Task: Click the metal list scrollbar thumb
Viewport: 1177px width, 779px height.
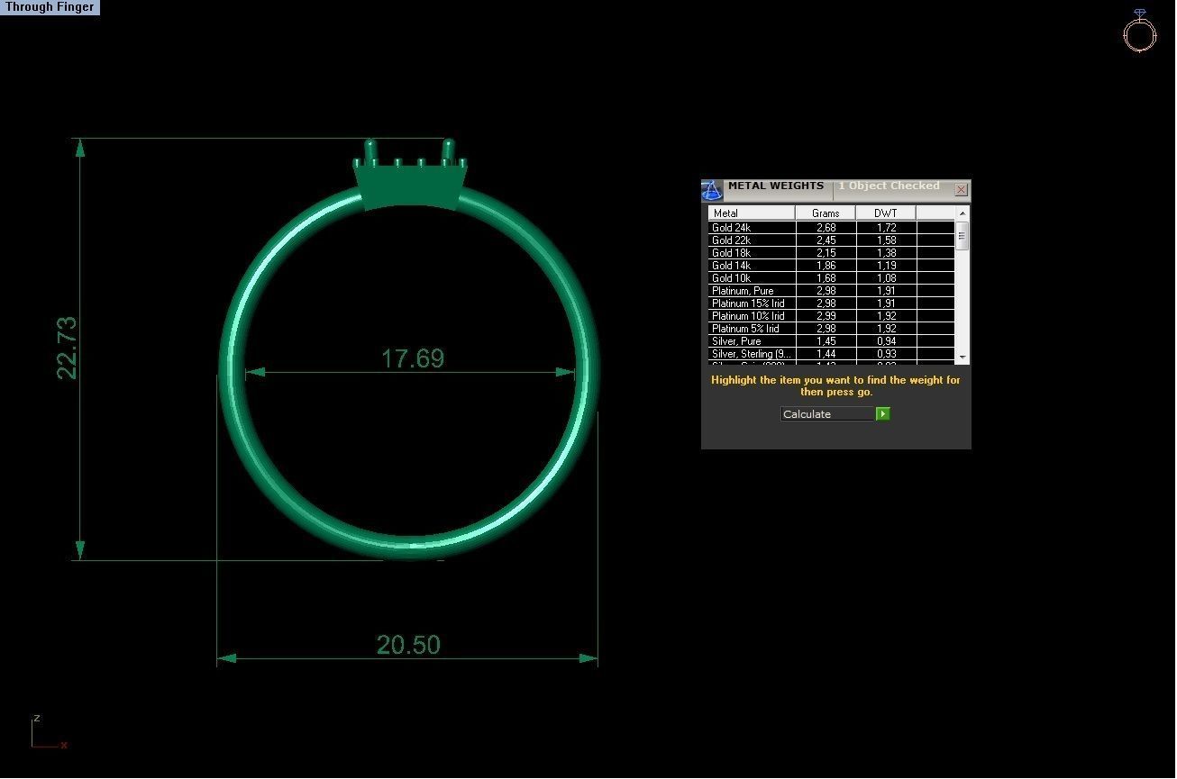Action: click(963, 235)
